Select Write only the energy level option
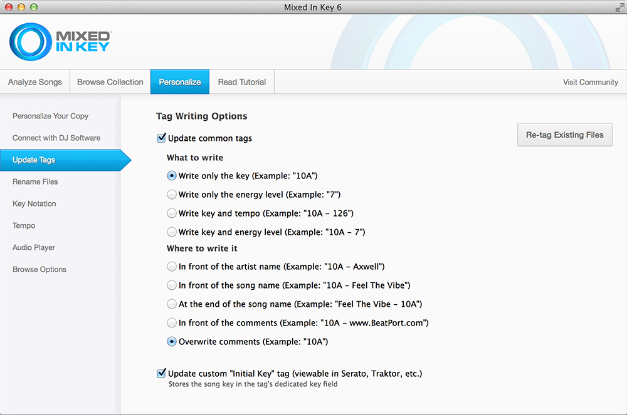Viewport: 627px width, 415px height. pyautogui.click(x=172, y=195)
